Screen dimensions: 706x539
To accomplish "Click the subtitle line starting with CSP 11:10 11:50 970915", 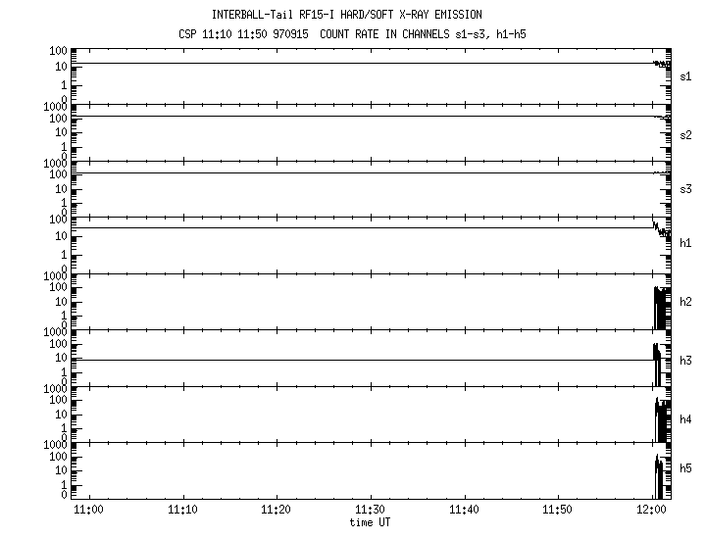I will 352,34.
